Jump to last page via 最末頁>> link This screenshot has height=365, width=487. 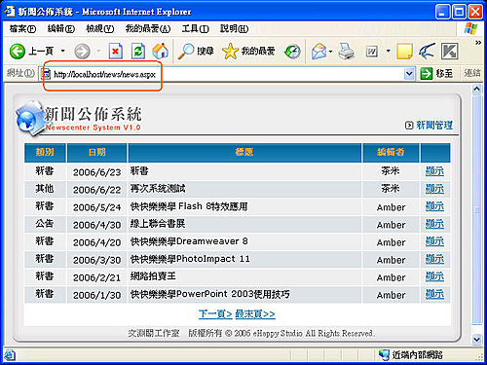[x=255, y=314]
